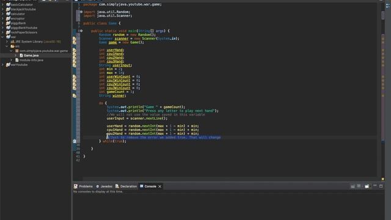Click the package icon for com.simplyjava.youtube.war.game
The height and width of the screenshot is (220, 391).
[17, 51]
